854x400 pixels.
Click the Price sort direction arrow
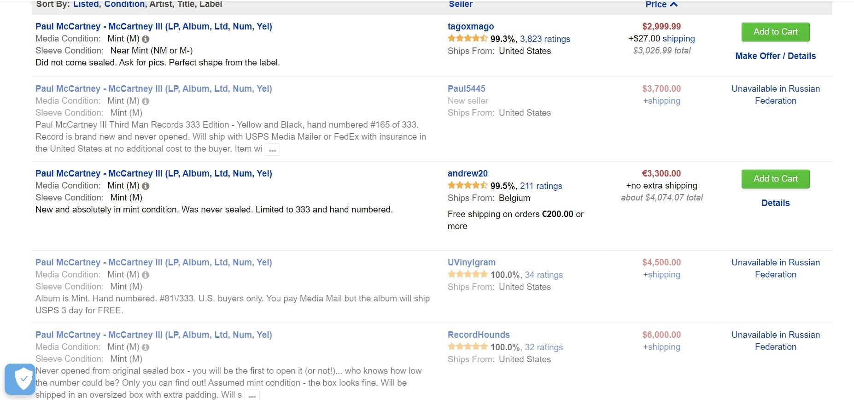click(674, 4)
